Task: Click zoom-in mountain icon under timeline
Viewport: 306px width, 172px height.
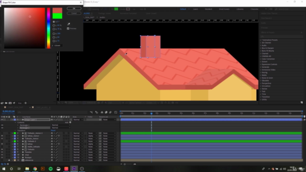Action: (x=135, y=164)
